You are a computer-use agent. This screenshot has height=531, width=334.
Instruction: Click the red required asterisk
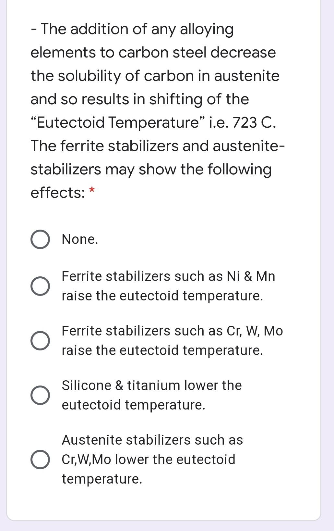pyautogui.click(x=91, y=190)
